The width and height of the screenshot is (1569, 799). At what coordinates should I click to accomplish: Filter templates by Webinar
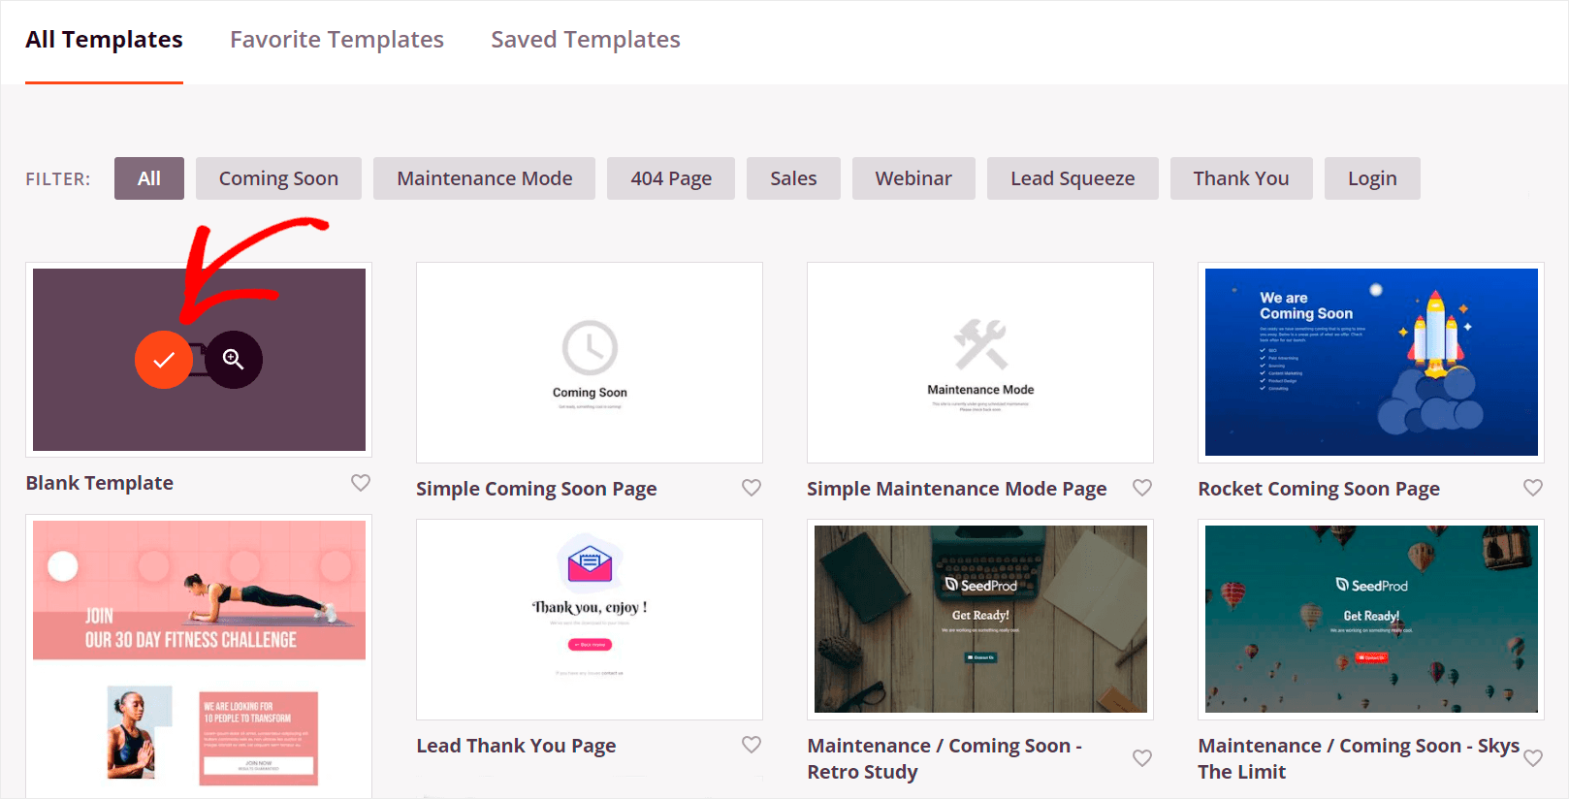coord(913,178)
